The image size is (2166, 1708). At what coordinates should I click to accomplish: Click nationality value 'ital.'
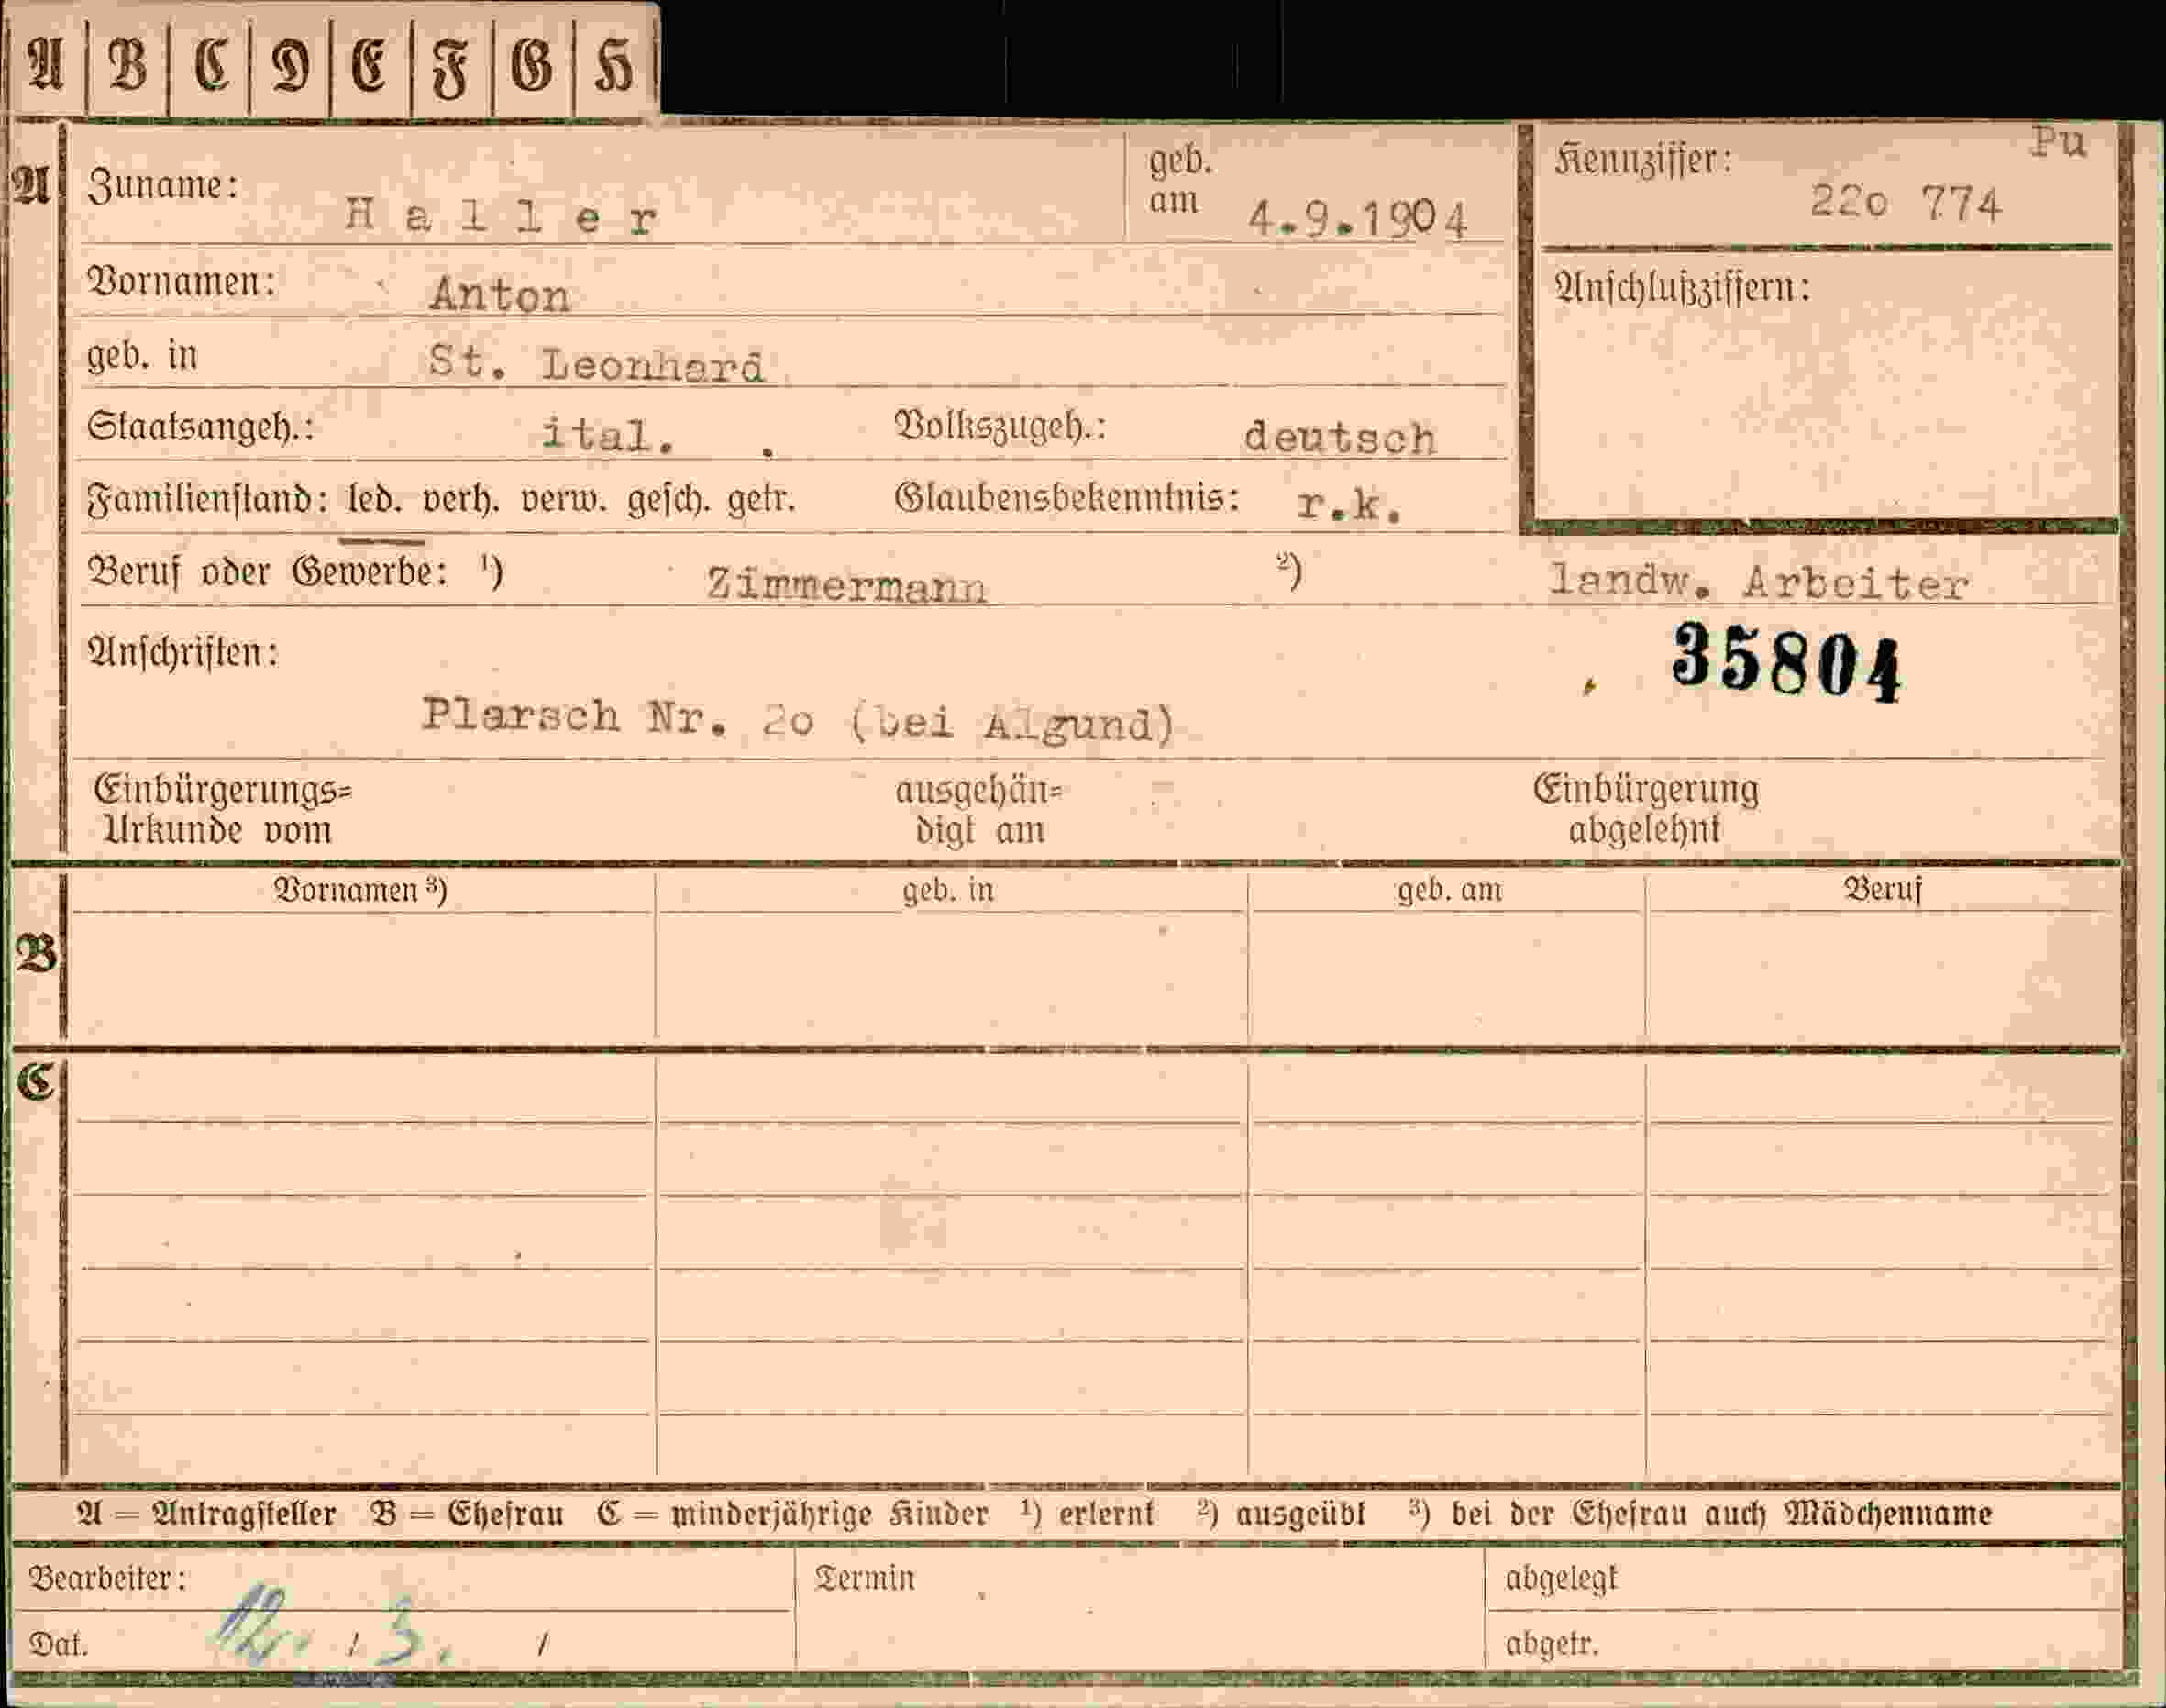pyautogui.click(x=608, y=435)
